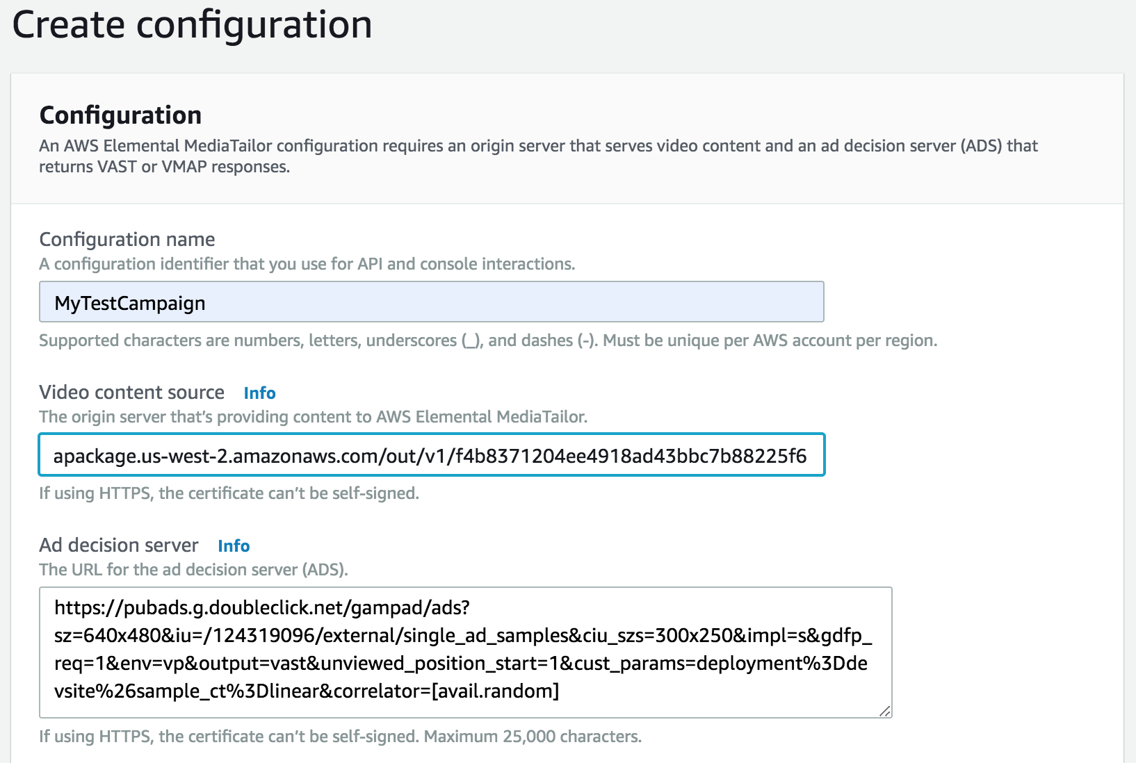Click the 'Maximum 25,000 characters' helper text
The height and width of the screenshot is (763, 1136).
[x=533, y=737]
